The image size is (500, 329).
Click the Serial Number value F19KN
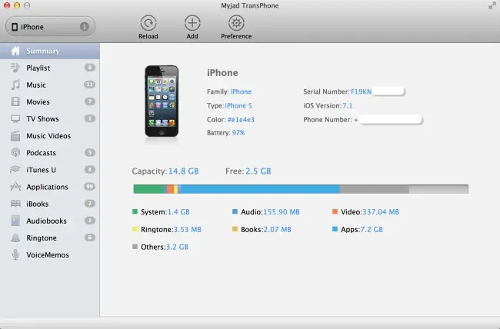pos(362,91)
